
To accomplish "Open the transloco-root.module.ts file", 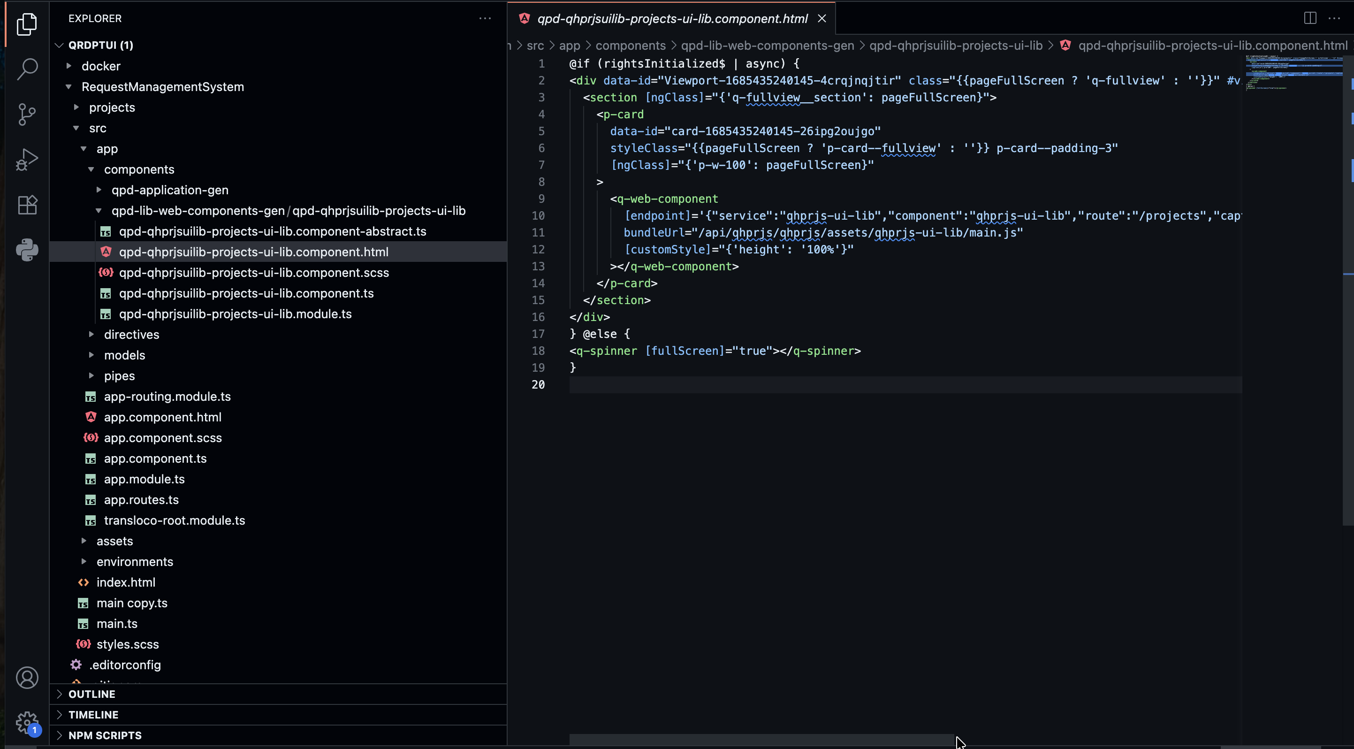I will click(174, 520).
